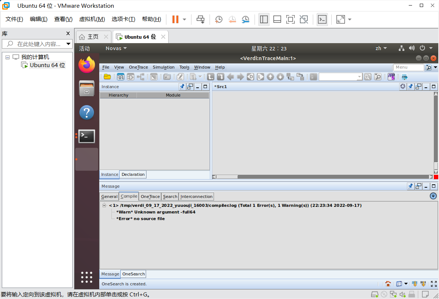Launch the nWave waveform viewer icon

tap(121, 76)
